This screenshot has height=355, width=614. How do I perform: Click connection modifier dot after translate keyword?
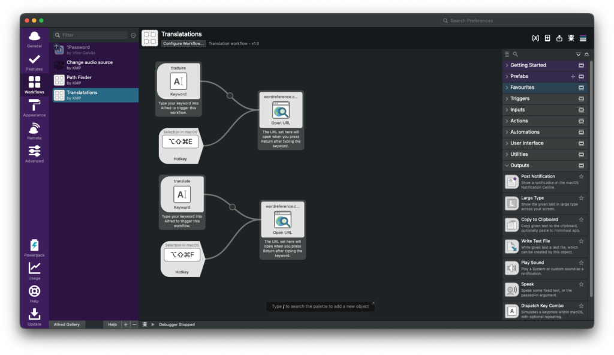tap(233, 206)
